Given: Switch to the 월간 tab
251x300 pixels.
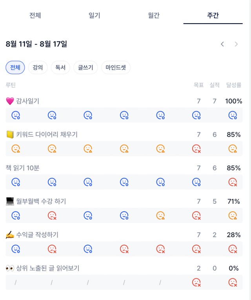Looking at the screenshot, I should point(154,15).
